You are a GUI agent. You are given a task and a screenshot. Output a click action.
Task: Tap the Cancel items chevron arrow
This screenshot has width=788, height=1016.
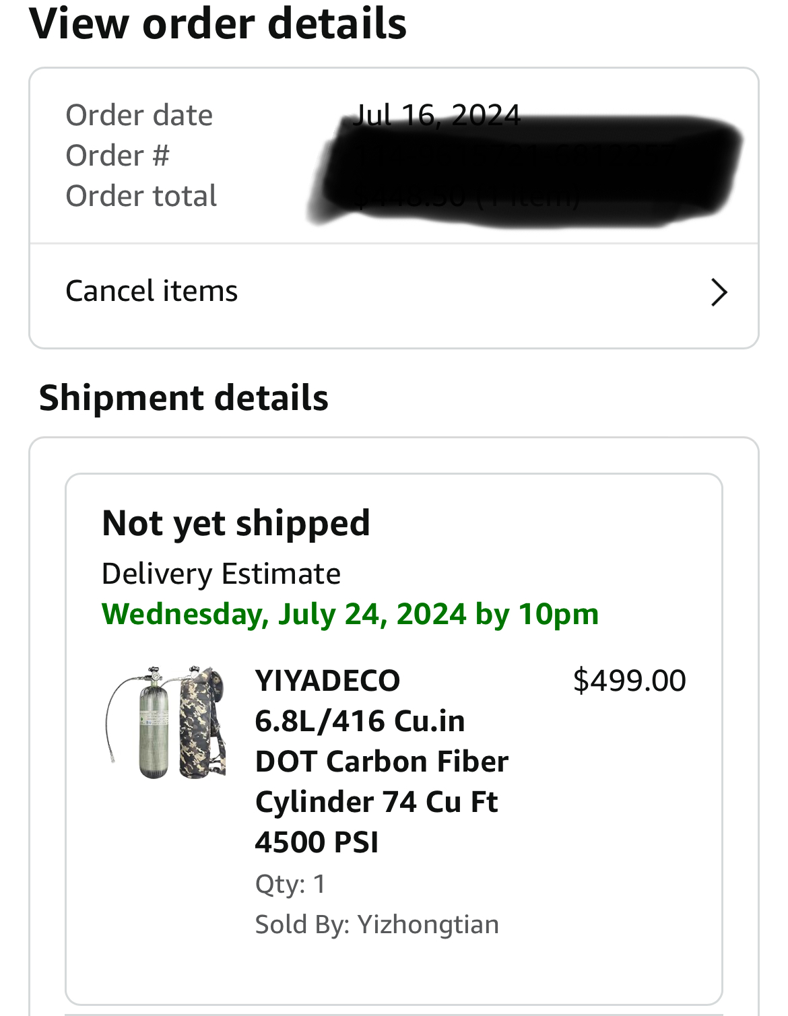click(x=719, y=292)
